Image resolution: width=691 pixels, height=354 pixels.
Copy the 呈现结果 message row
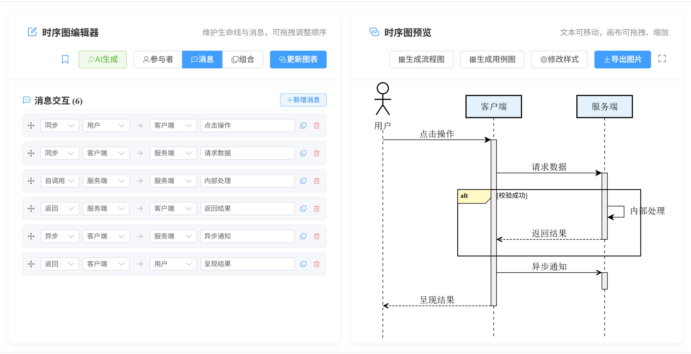coord(303,264)
